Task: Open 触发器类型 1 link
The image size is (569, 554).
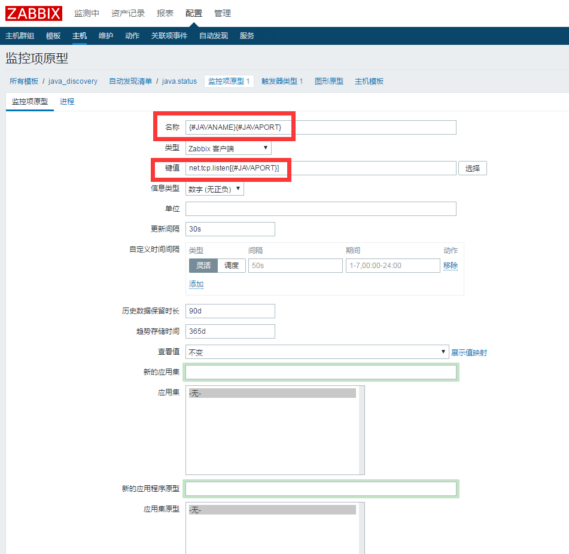Action: coord(282,81)
